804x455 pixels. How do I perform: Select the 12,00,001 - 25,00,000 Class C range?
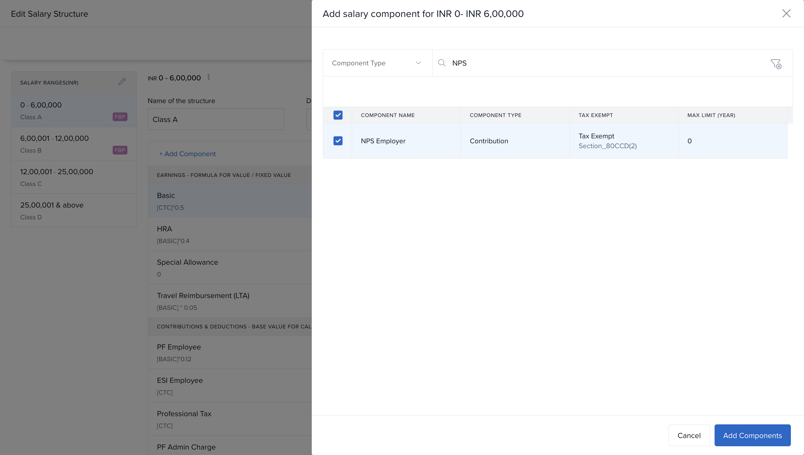tap(74, 177)
